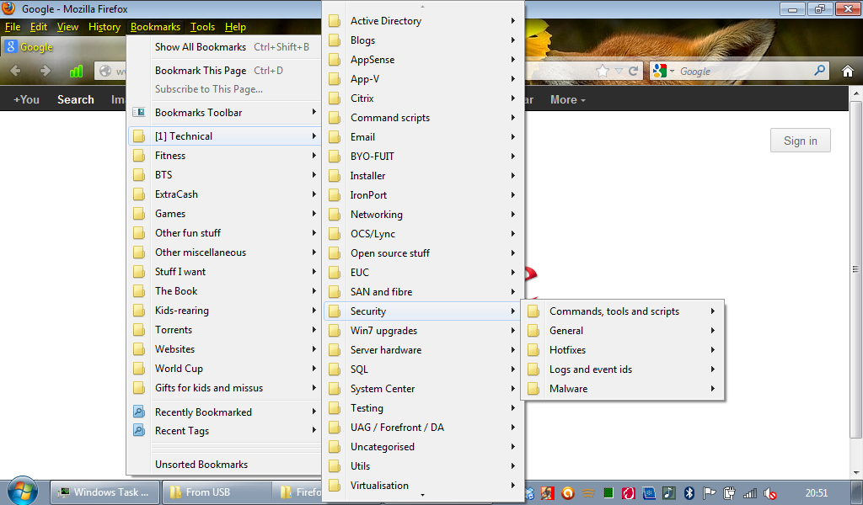Open Commands, tools and scripts folder

(622, 311)
